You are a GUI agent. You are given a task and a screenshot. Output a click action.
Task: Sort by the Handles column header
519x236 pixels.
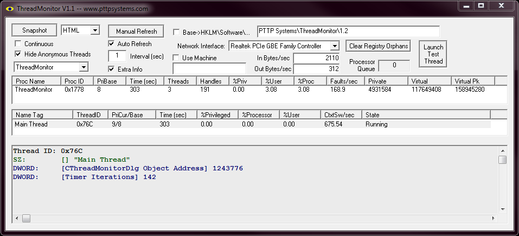212,81
